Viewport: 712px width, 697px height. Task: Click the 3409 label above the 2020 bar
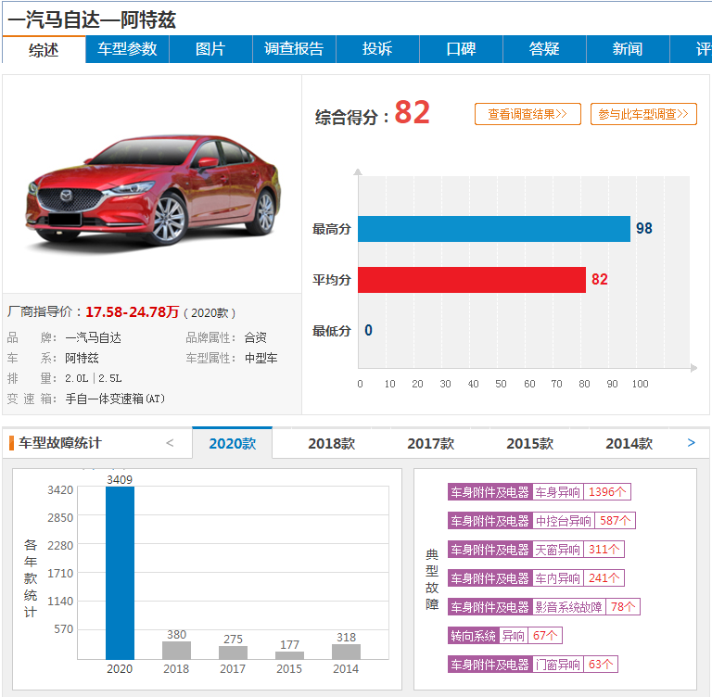click(120, 479)
